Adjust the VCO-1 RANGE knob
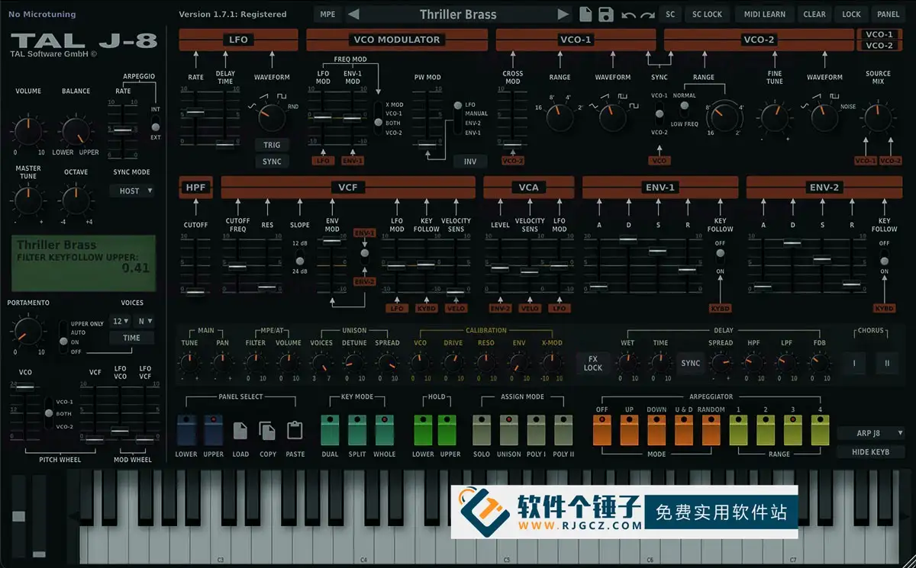916x568 pixels. coord(560,117)
